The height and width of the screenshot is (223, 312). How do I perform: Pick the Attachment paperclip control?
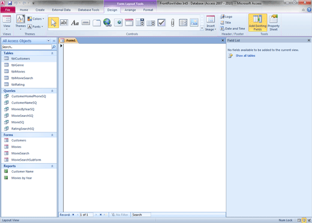click(172, 23)
